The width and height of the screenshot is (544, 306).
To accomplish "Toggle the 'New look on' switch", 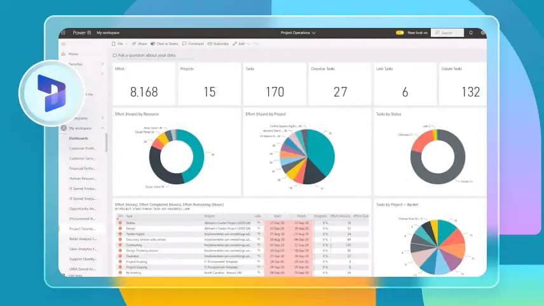I will pyautogui.click(x=400, y=32).
